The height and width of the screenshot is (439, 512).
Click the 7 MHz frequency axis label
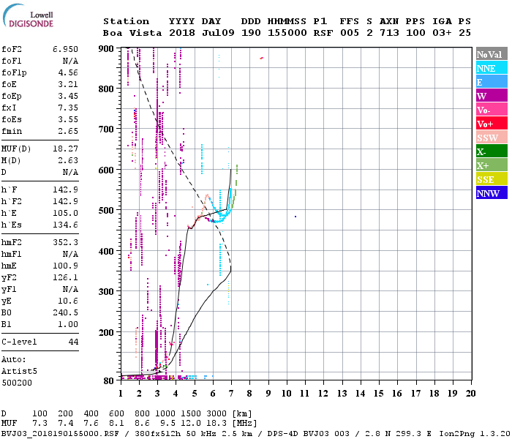(231, 394)
